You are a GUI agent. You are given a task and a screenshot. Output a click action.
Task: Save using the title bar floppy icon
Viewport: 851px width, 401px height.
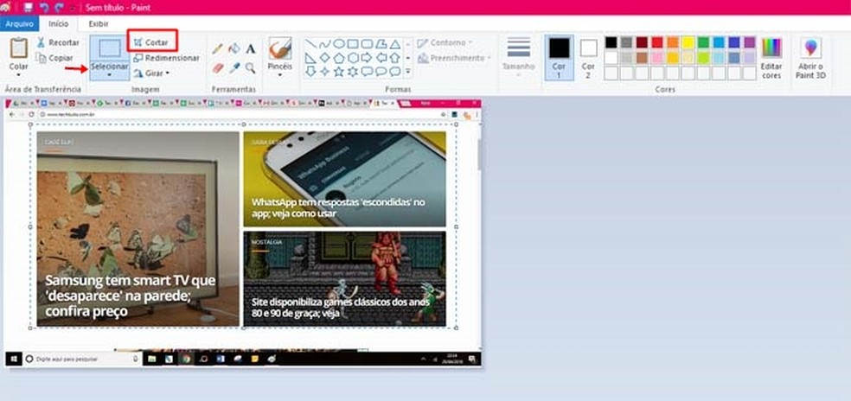29,8
